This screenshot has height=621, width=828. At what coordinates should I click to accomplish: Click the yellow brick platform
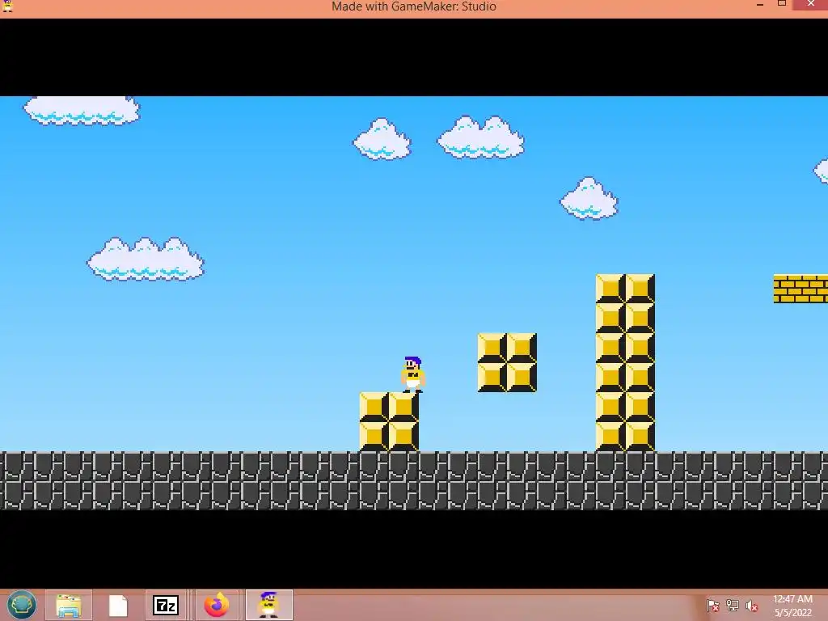click(801, 289)
